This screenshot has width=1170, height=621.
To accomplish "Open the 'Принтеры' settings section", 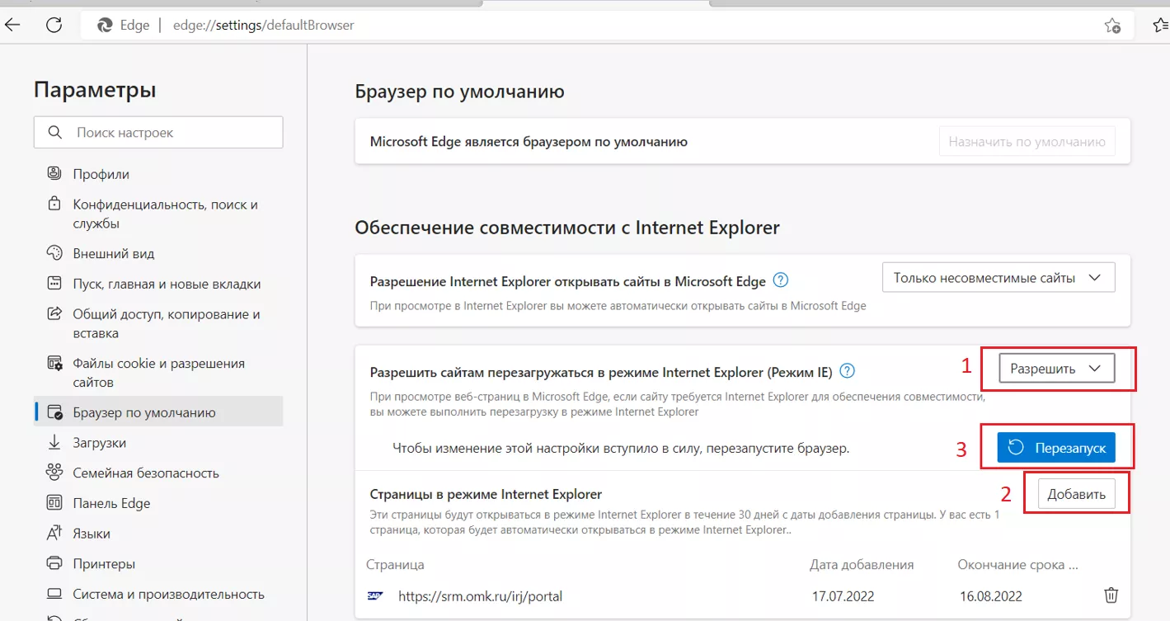I will click(x=104, y=564).
